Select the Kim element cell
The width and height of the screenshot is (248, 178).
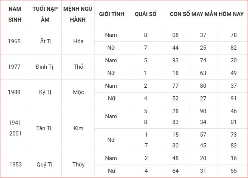tap(78, 128)
